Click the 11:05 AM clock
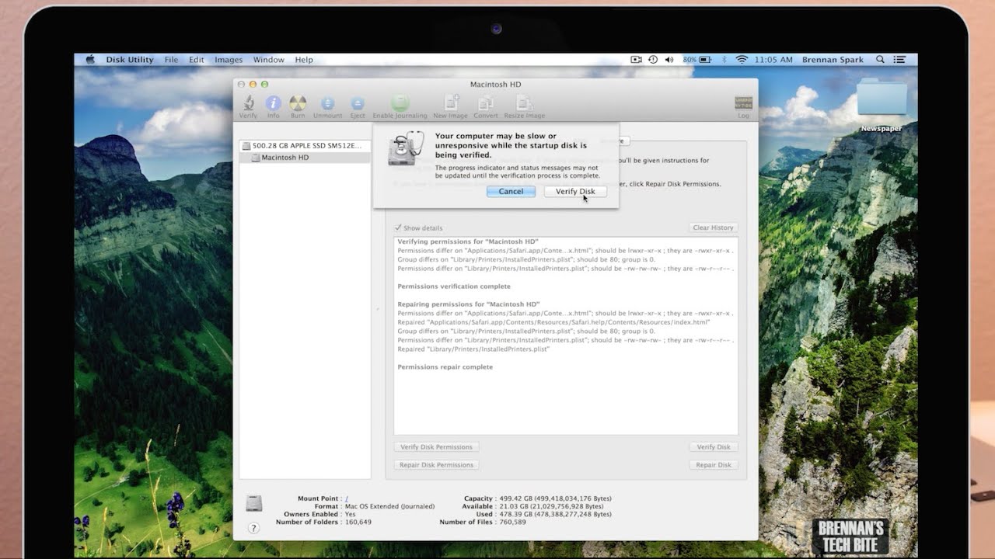The image size is (995, 559). [x=773, y=60]
